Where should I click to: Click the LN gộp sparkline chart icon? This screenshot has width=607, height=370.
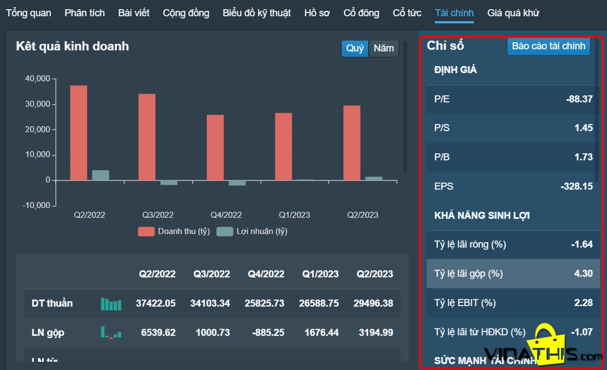pos(111,333)
